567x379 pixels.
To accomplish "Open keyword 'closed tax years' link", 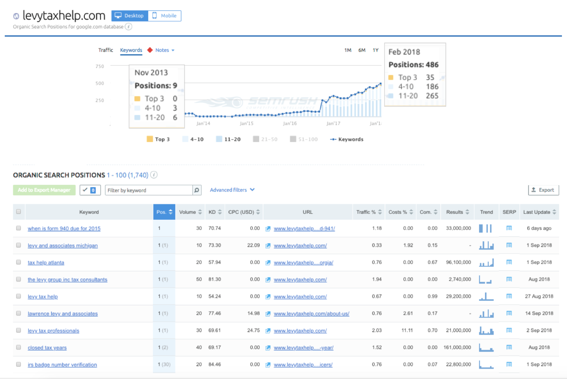I will [47, 347].
